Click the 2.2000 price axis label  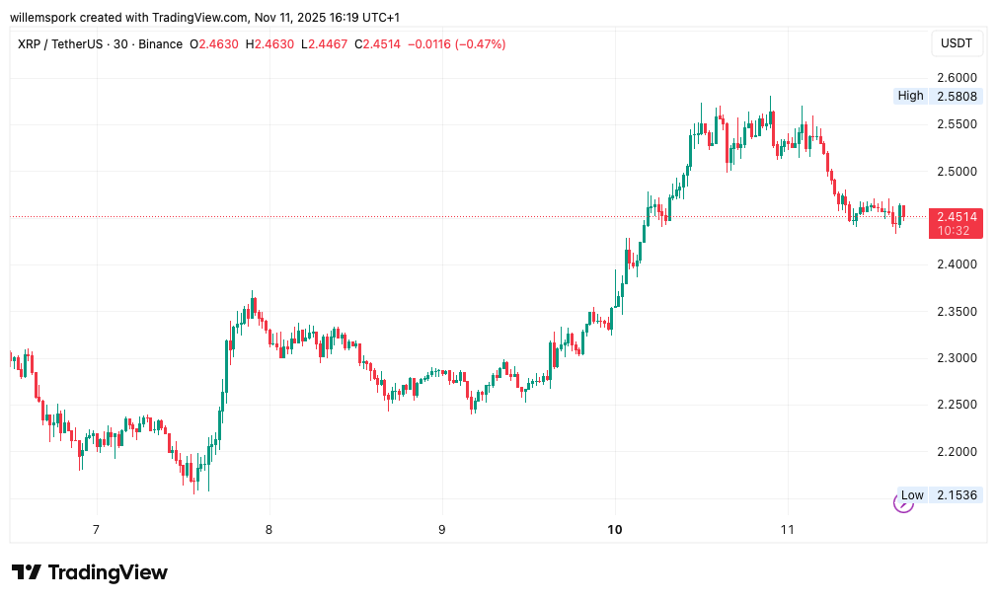[x=957, y=452]
